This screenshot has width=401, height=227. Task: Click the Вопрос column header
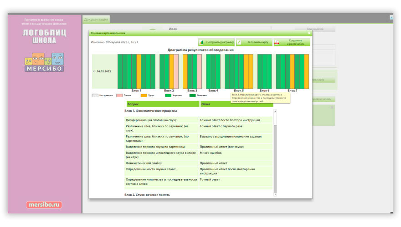[x=163, y=104]
